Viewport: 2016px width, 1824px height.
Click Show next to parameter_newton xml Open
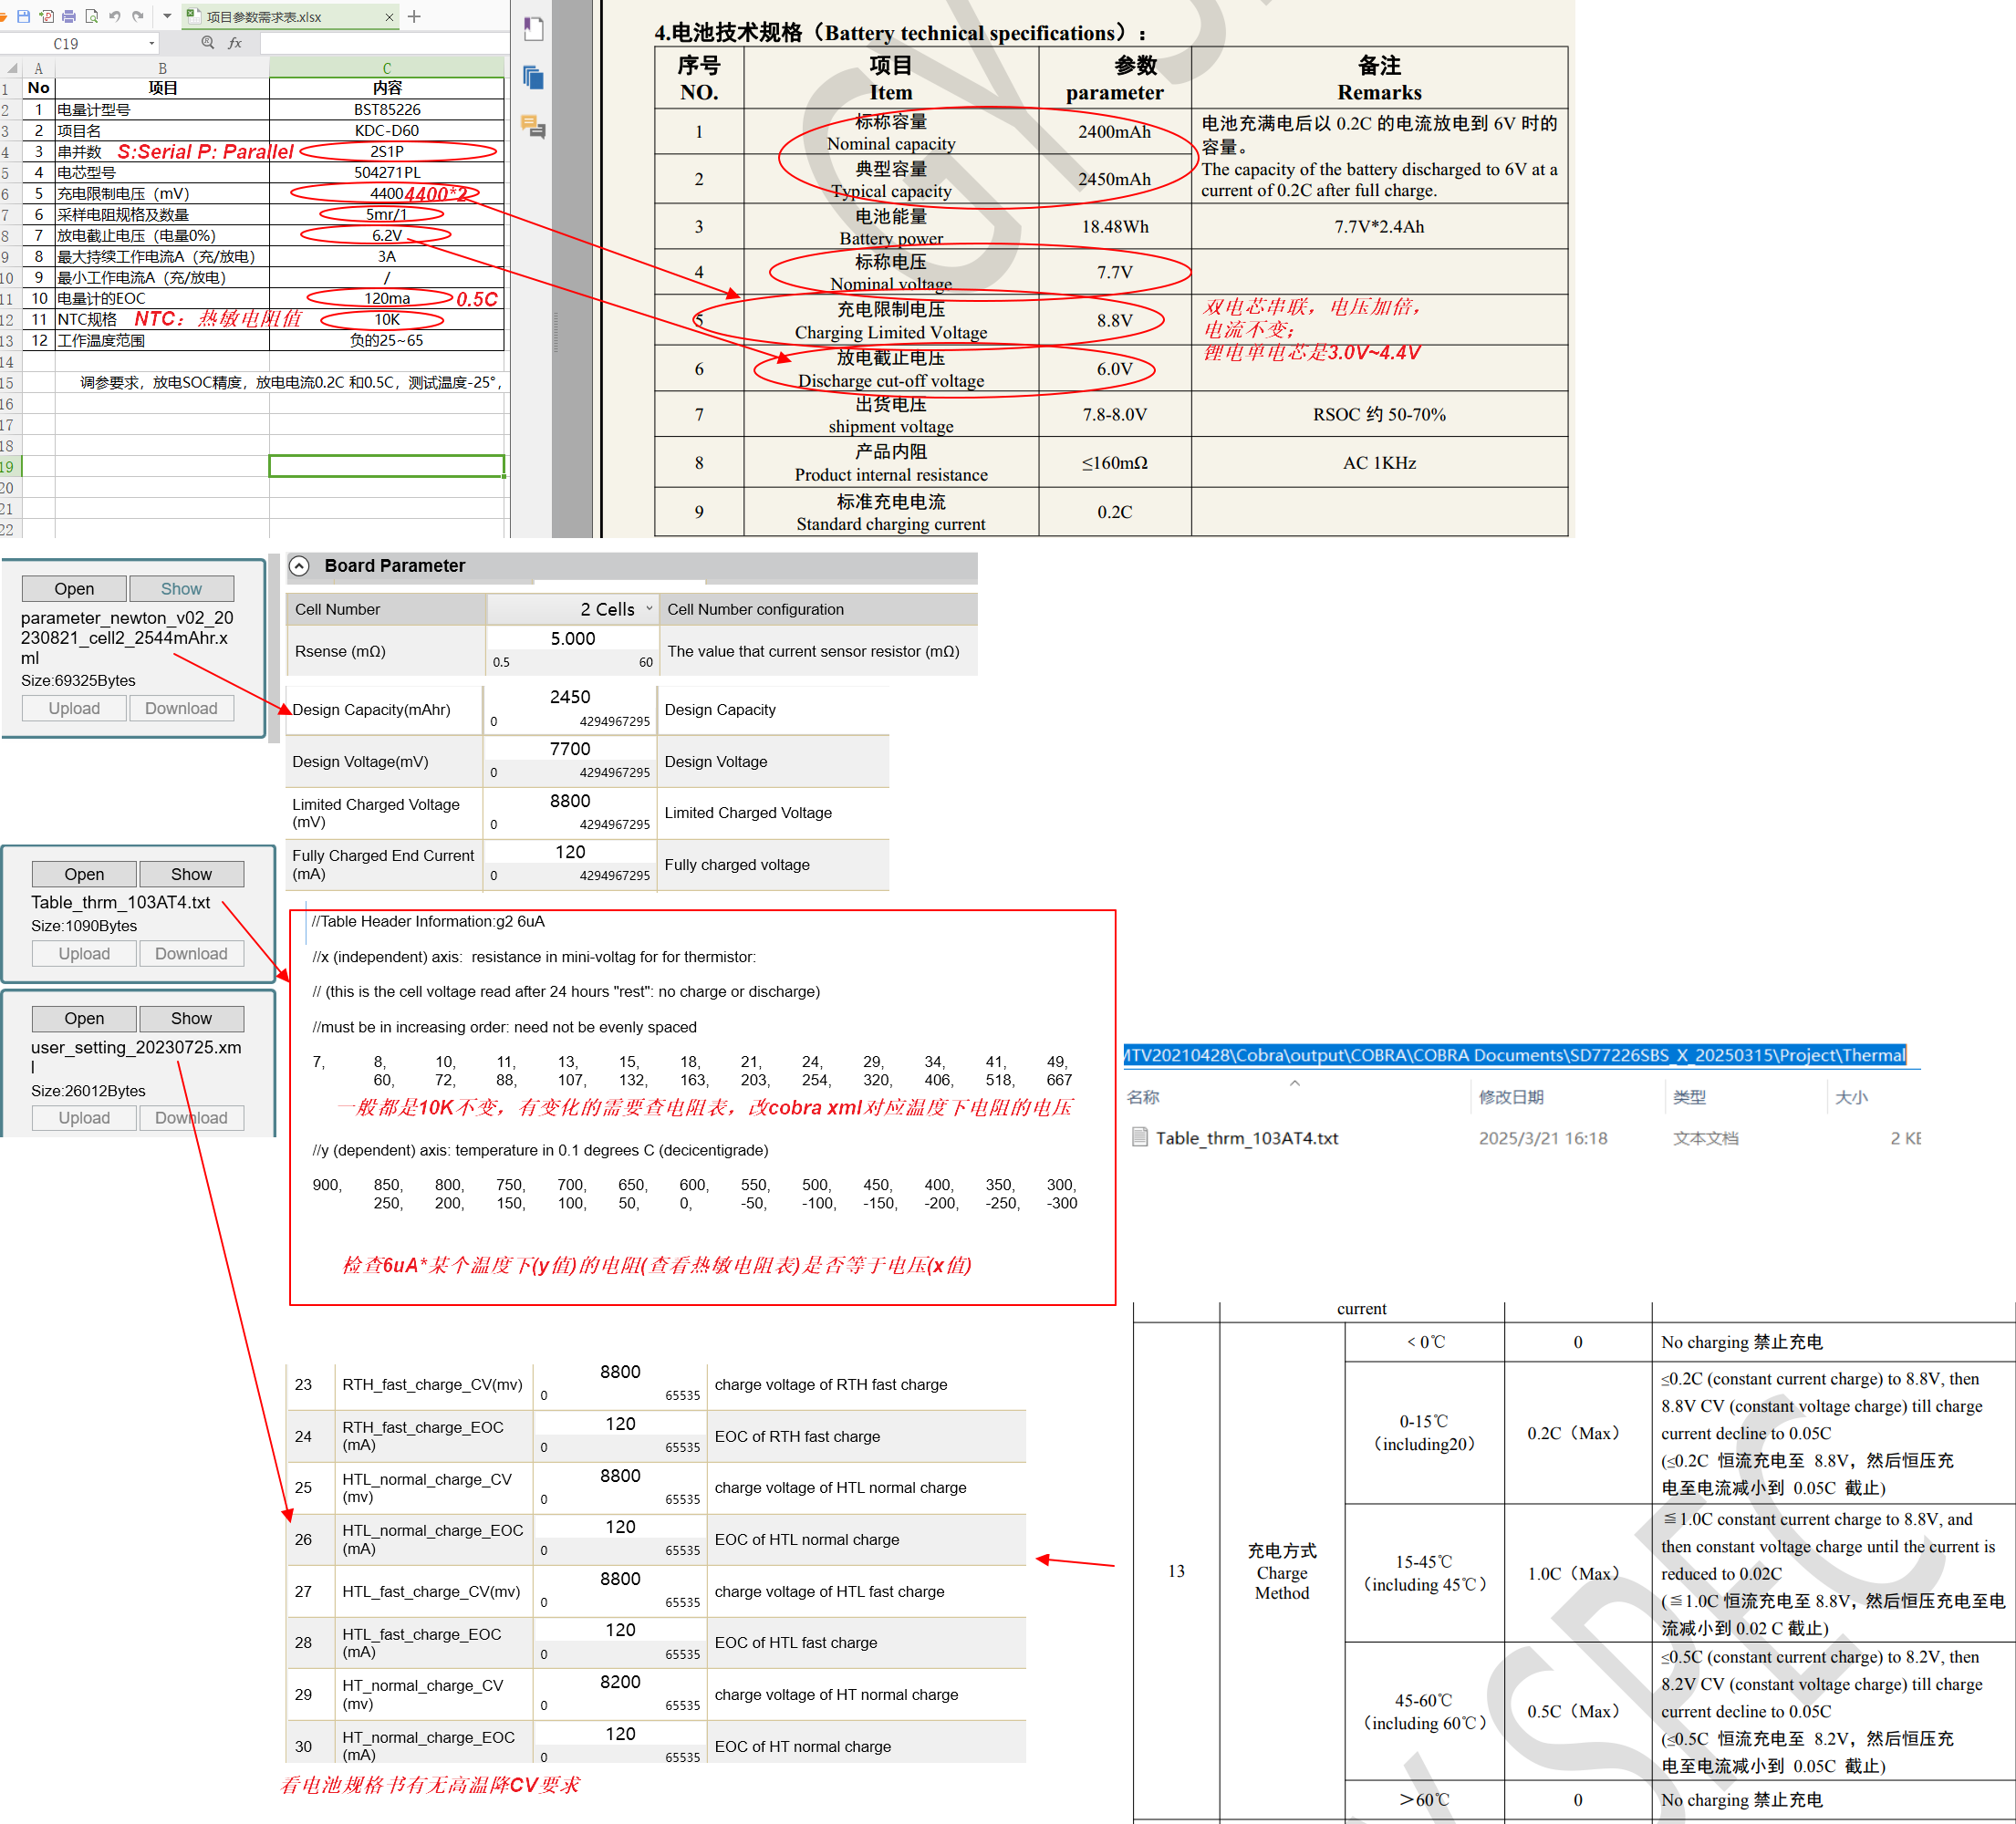click(x=181, y=589)
